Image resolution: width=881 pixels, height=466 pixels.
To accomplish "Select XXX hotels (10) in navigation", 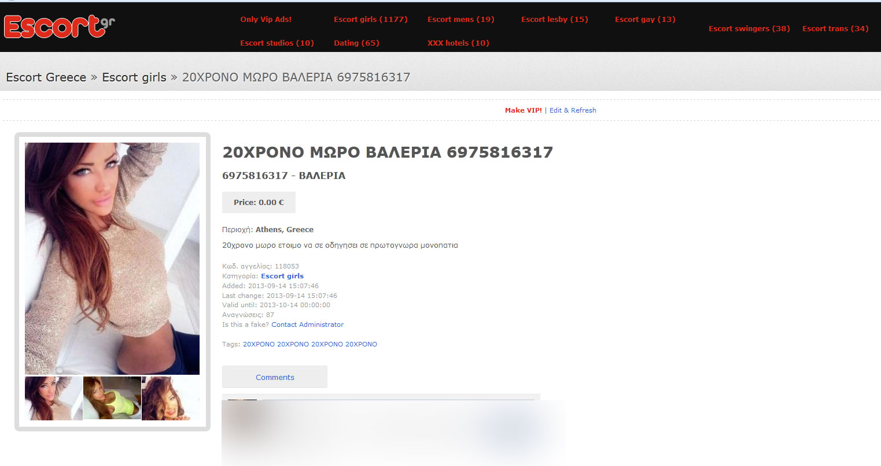I will click(458, 43).
